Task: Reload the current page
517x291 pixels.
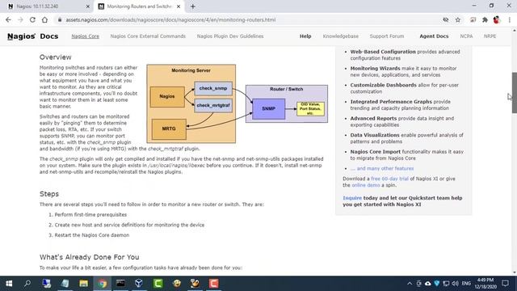Action: 32,19
